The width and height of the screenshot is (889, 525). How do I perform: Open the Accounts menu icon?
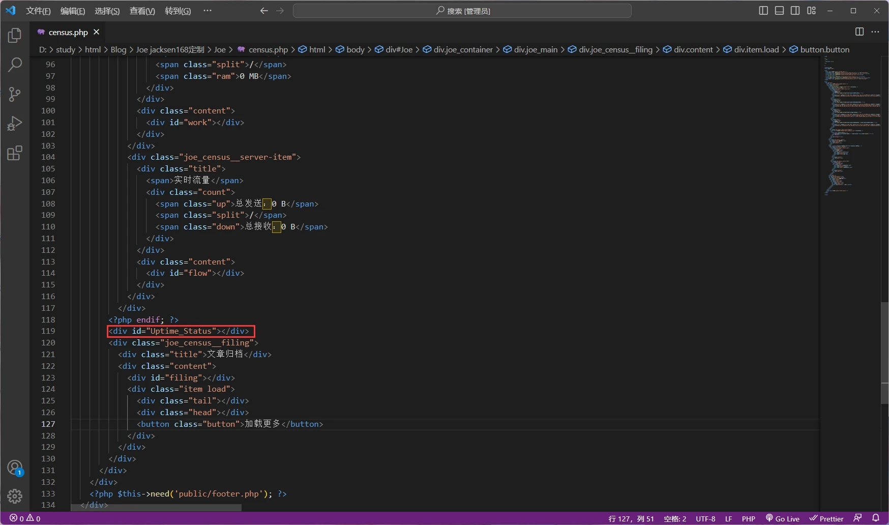15,468
